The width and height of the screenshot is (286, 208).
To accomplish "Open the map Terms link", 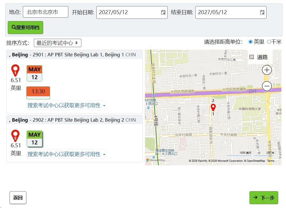I will point(270,161).
